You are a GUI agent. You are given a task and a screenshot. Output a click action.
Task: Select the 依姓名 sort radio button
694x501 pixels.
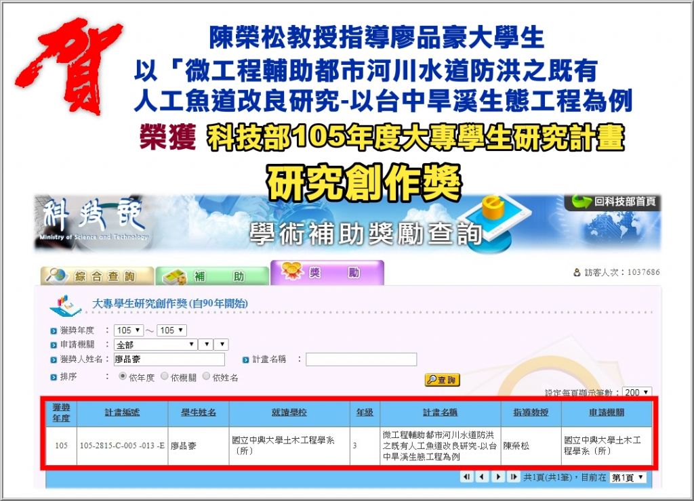pos(206,376)
